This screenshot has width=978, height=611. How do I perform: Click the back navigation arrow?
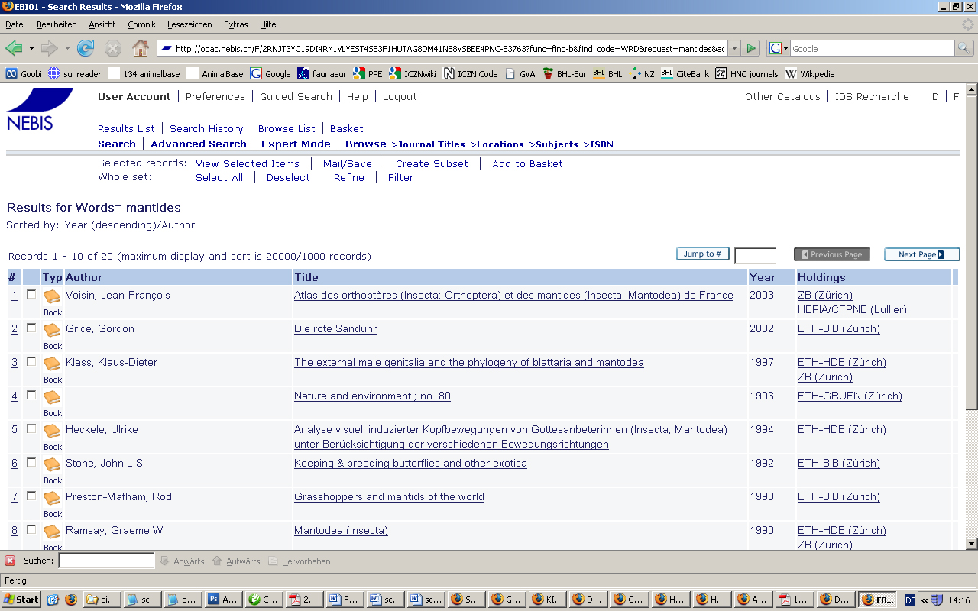tap(14, 49)
